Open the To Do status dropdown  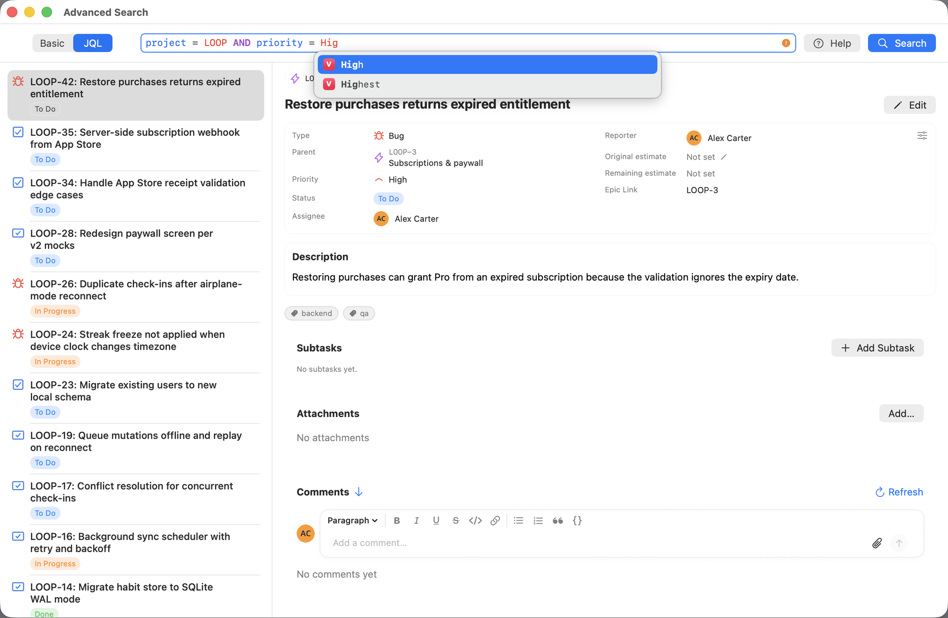click(389, 198)
